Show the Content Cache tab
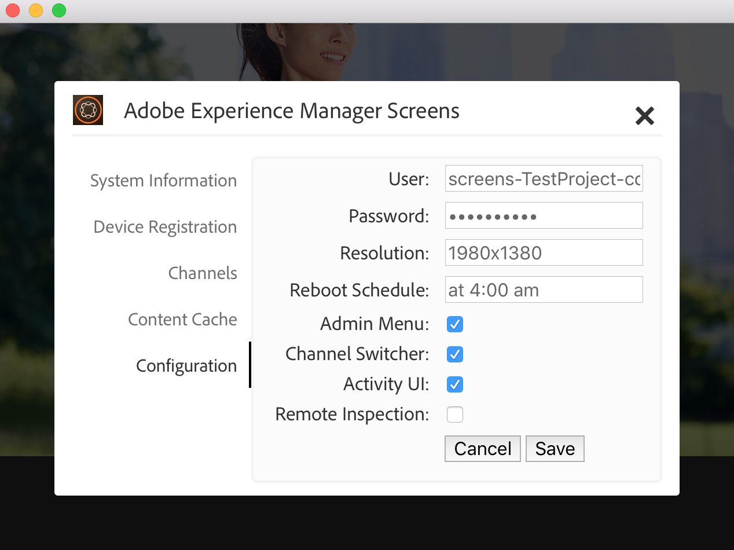This screenshot has height=550, width=734. (182, 320)
